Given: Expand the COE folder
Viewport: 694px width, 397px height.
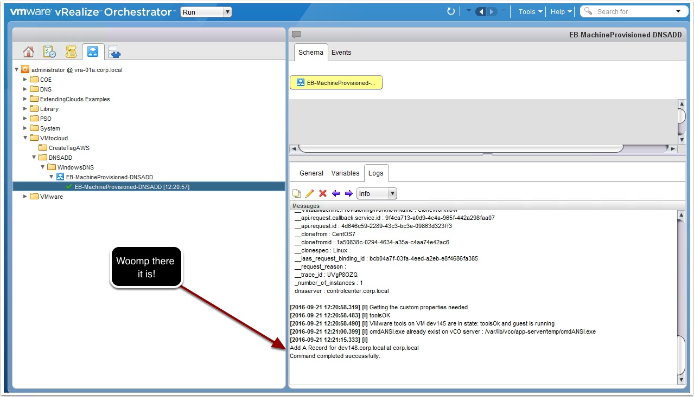Looking at the screenshot, I should click(25, 80).
